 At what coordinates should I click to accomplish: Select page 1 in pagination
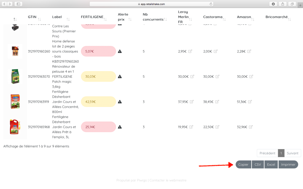coord(281,153)
